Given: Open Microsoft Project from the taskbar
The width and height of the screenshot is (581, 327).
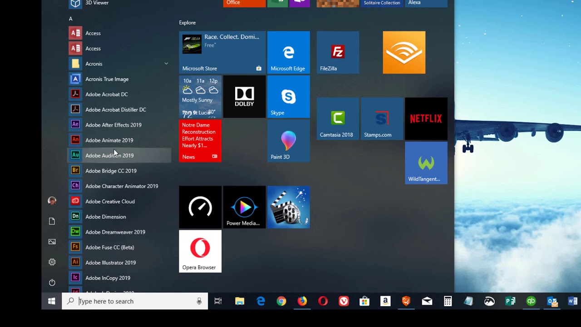Looking at the screenshot, I should tap(510, 301).
